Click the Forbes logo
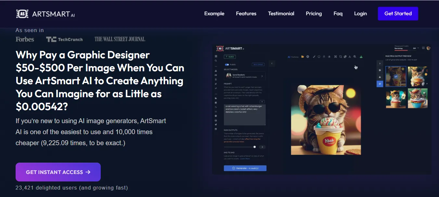 (x=25, y=39)
